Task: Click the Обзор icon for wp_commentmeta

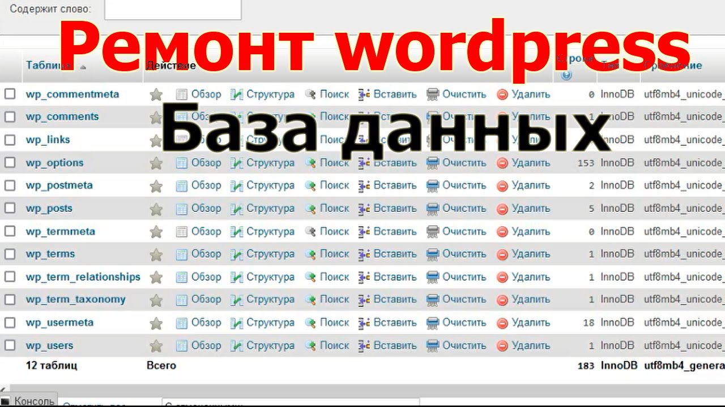Action: point(182,94)
